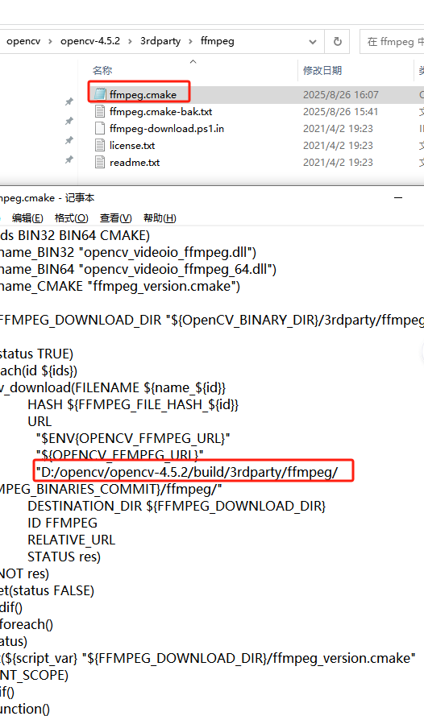Image resolution: width=424 pixels, height=716 pixels.
Task: Select license.txt file icon
Action: point(100,145)
